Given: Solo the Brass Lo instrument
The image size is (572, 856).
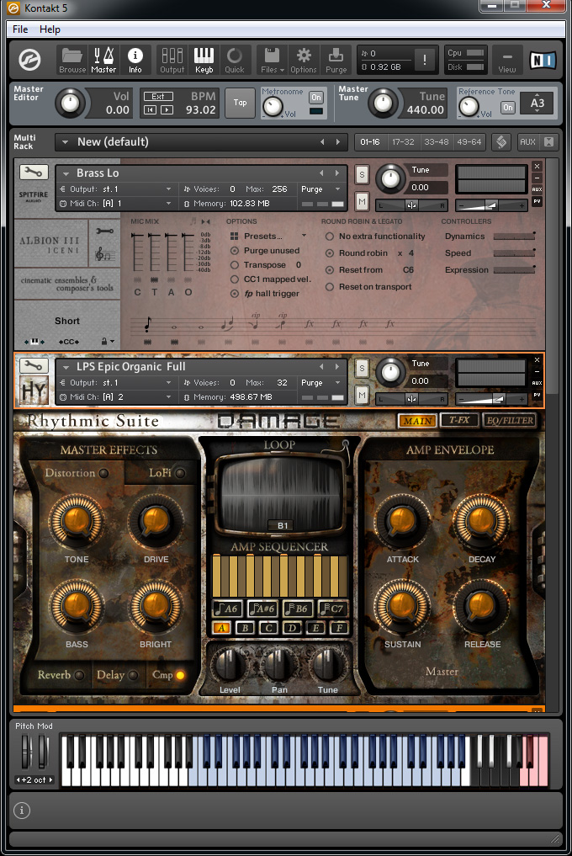Looking at the screenshot, I should 362,174.
